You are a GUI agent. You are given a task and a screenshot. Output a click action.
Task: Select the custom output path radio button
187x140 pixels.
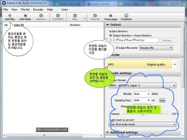(111, 40)
